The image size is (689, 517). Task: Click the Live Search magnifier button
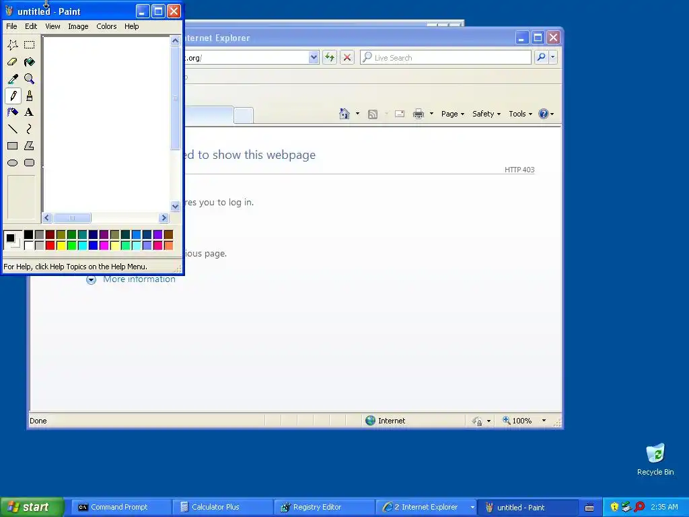(x=542, y=57)
